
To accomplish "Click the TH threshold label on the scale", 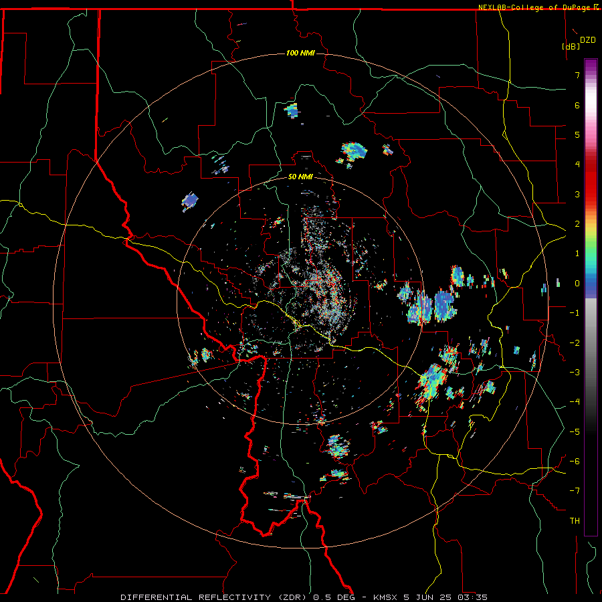I will (575, 520).
